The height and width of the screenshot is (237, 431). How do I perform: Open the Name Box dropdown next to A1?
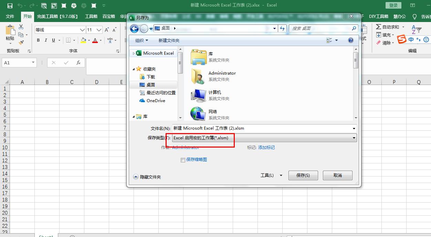[33, 63]
